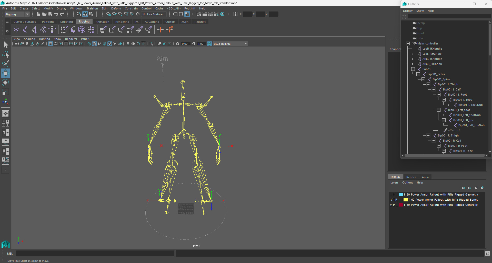Open the Constrain menu

(x=131, y=8)
